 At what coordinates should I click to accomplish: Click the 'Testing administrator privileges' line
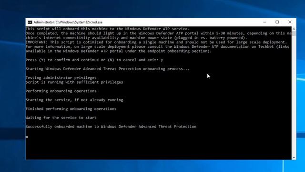[61, 77]
